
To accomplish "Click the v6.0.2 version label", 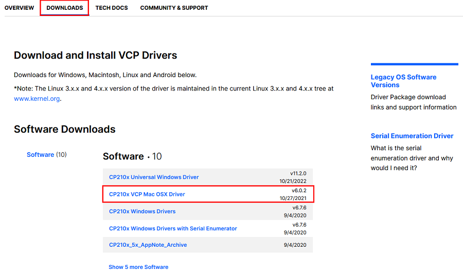I will click(298, 191).
